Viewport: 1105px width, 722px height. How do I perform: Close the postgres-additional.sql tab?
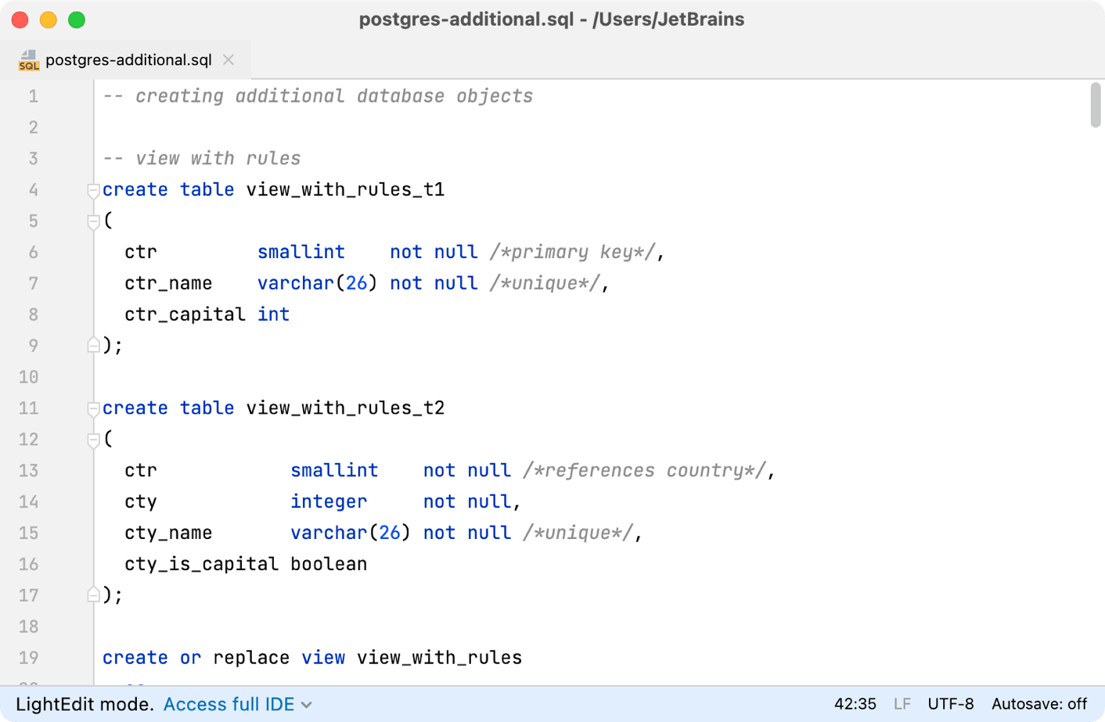229,59
